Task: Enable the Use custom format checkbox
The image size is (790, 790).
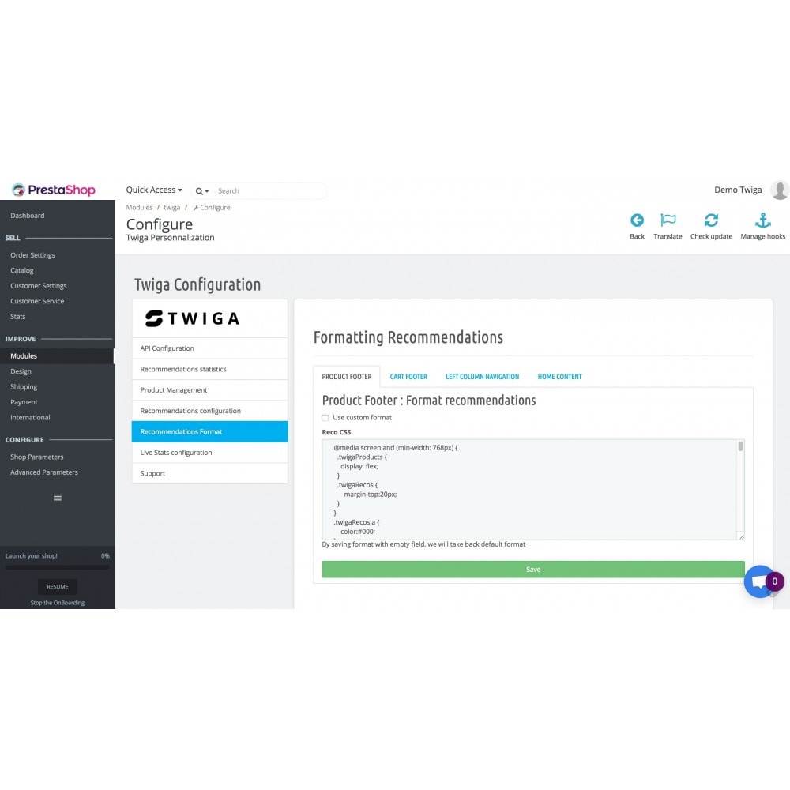Action: click(x=325, y=418)
